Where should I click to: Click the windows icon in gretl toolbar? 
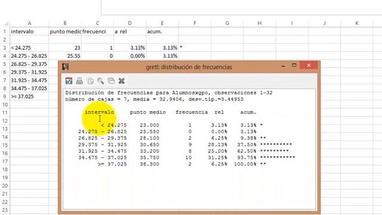click(x=111, y=81)
